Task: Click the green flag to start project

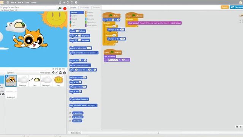Action: click(x=60, y=8)
